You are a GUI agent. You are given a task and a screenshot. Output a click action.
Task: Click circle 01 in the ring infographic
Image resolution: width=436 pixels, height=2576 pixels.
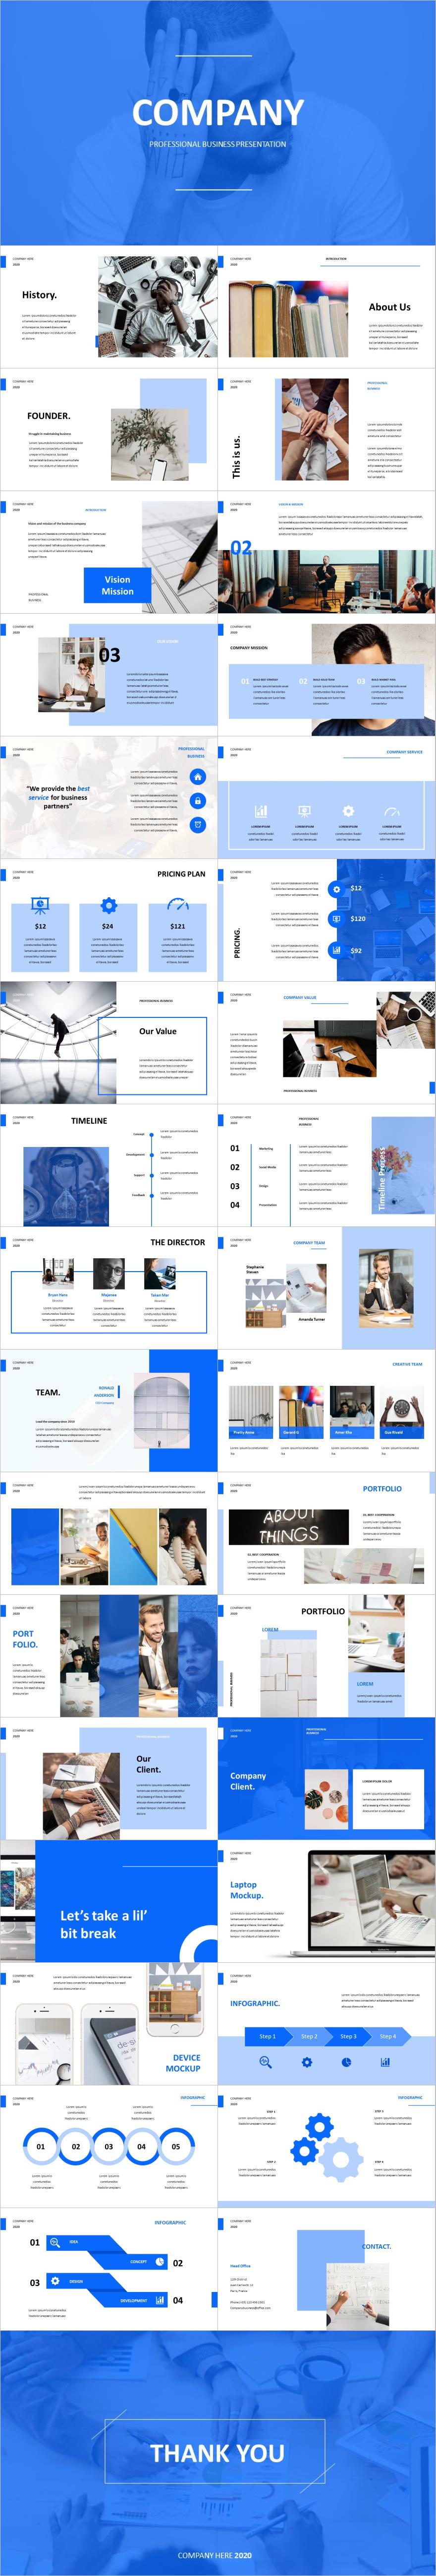[41, 2146]
